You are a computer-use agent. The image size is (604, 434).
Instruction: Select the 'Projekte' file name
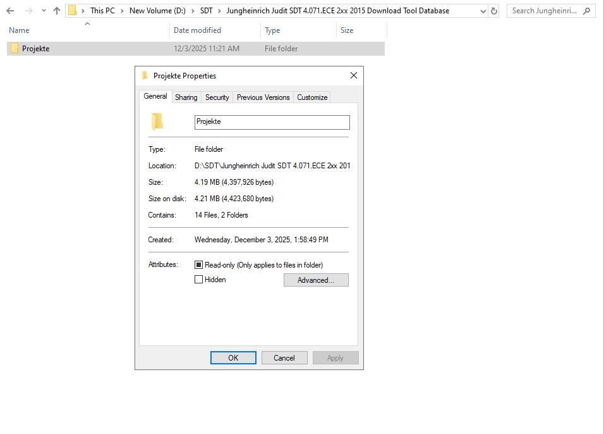click(36, 49)
